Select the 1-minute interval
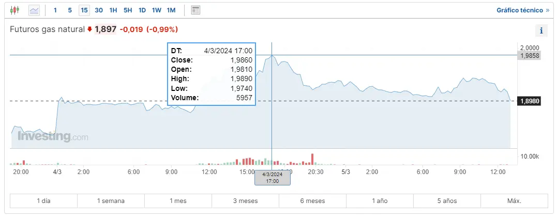The height and width of the screenshot is (219, 557). (55, 10)
